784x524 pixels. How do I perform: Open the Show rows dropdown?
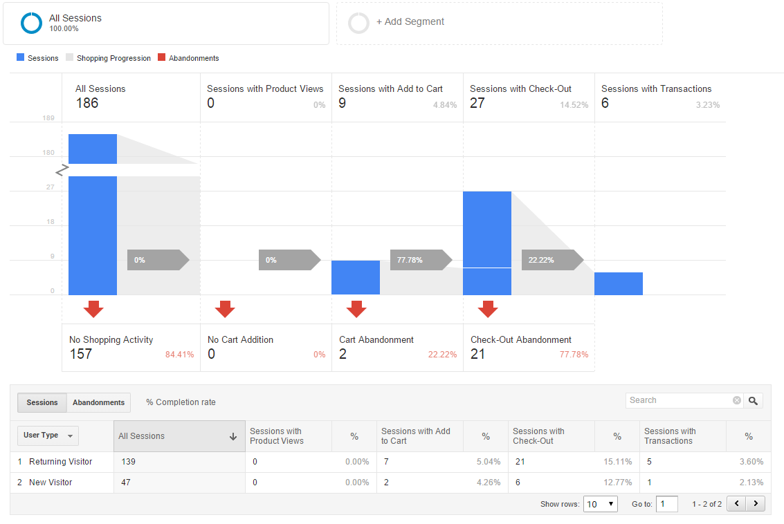click(600, 504)
